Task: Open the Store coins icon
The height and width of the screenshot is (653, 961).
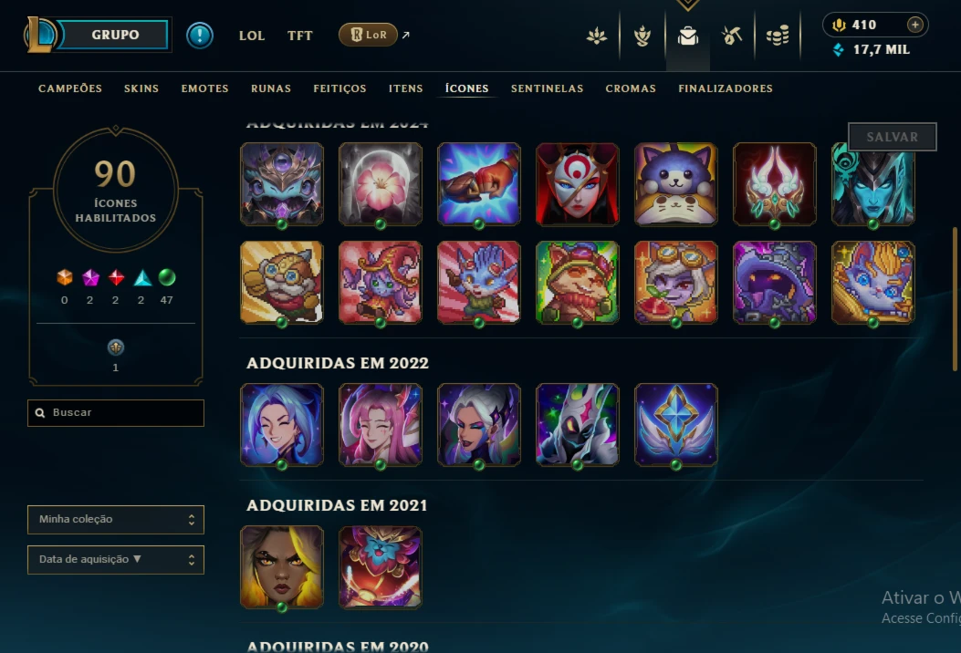Action: pos(778,36)
